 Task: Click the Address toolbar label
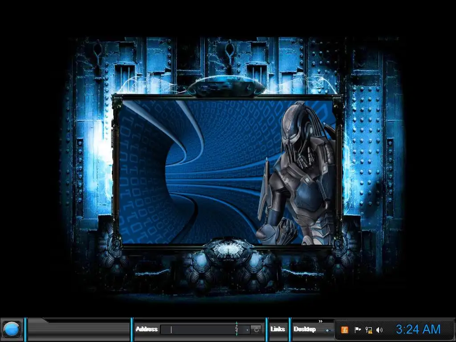click(x=147, y=329)
